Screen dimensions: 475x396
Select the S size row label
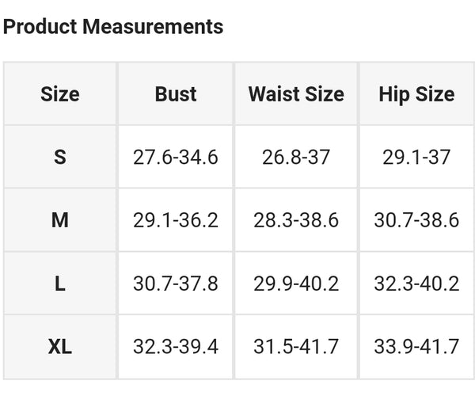pyautogui.click(x=60, y=157)
